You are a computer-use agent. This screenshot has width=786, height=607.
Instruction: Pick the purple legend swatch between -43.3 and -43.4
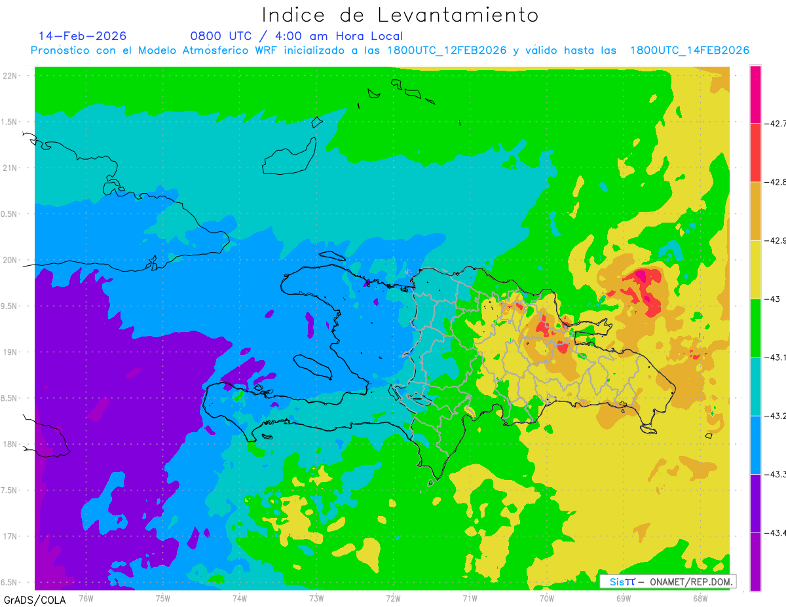755,503
